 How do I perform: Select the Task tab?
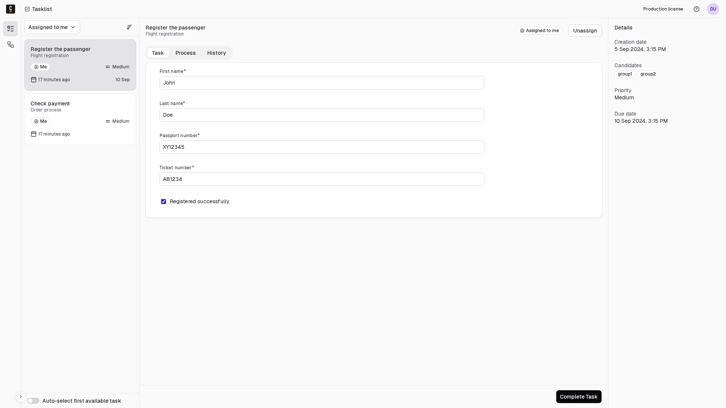click(x=158, y=53)
